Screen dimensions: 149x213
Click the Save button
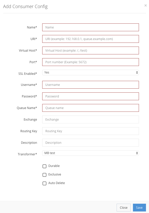[139, 207]
